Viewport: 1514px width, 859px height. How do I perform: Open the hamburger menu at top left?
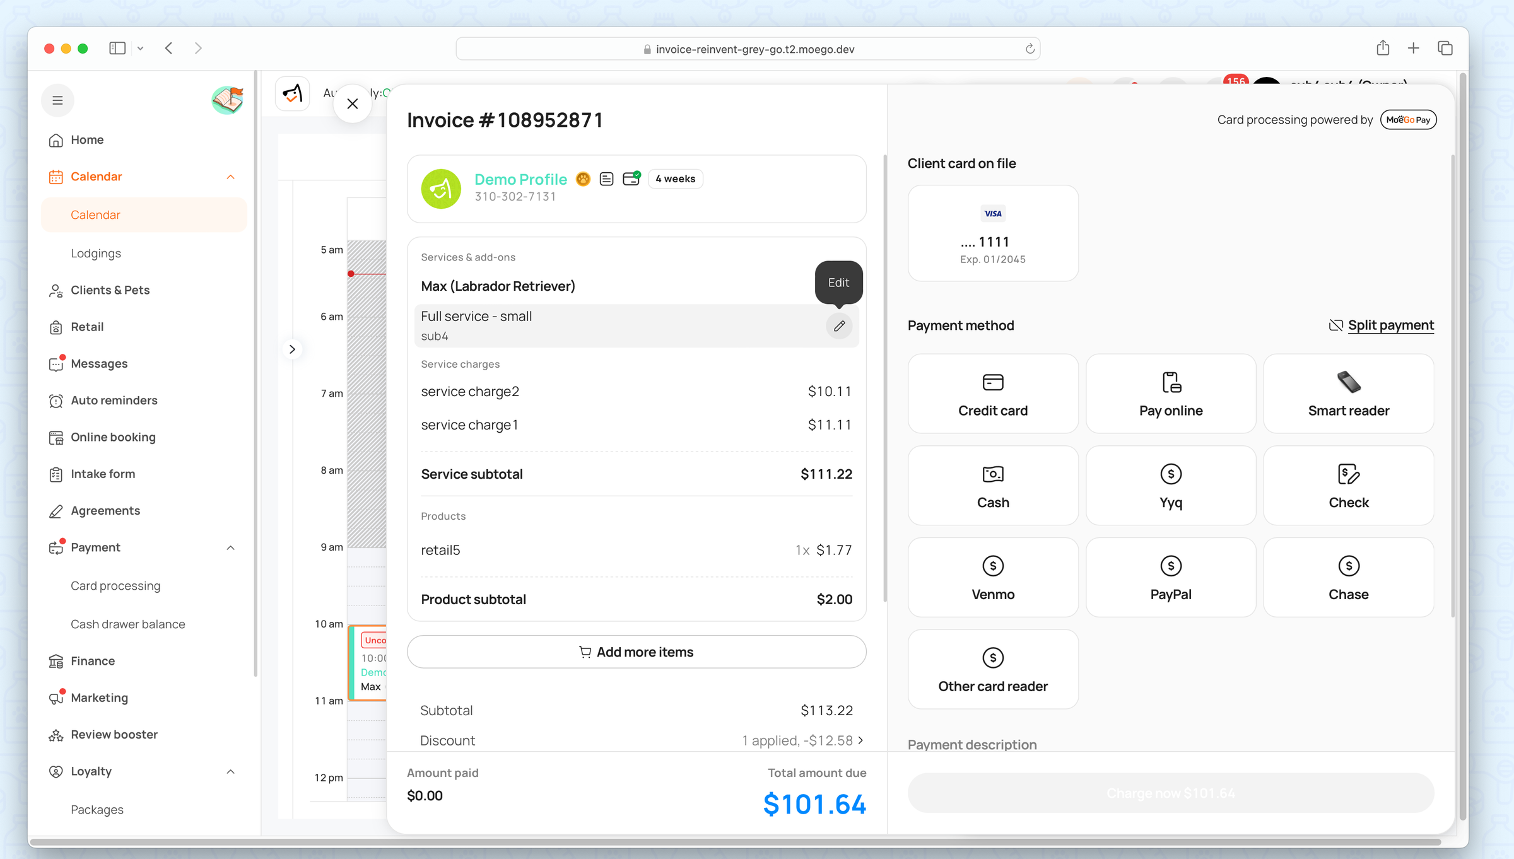57,100
